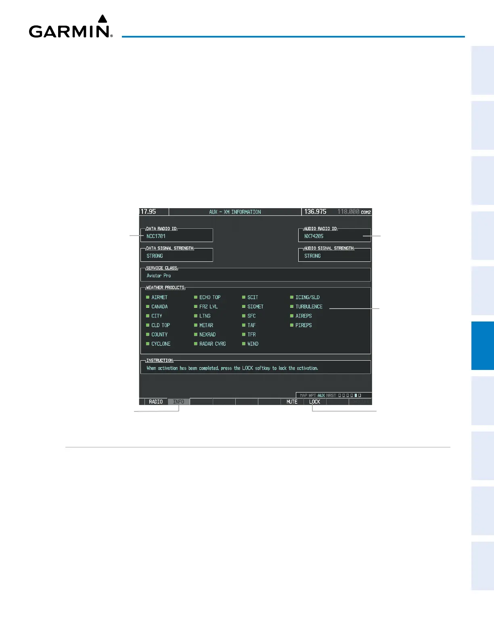Screen dimensions: 494x639
Task: Click the Service Class Aviator Pro field
Action: pos(255,275)
